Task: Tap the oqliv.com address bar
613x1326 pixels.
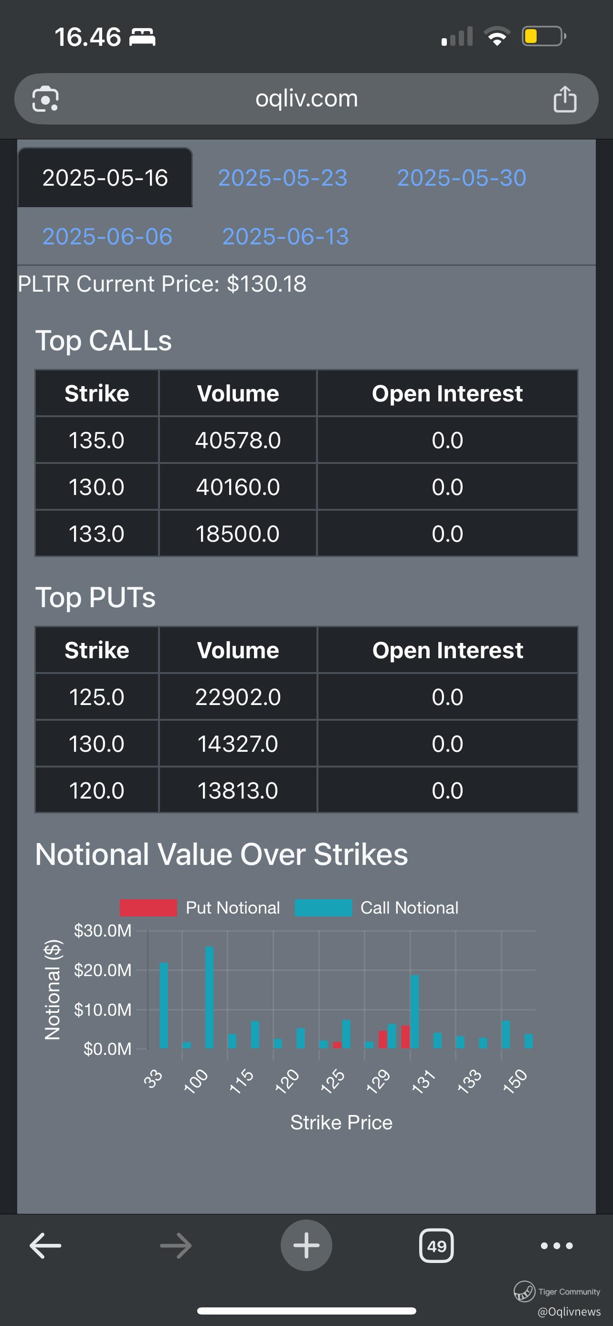Action: click(306, 99)
